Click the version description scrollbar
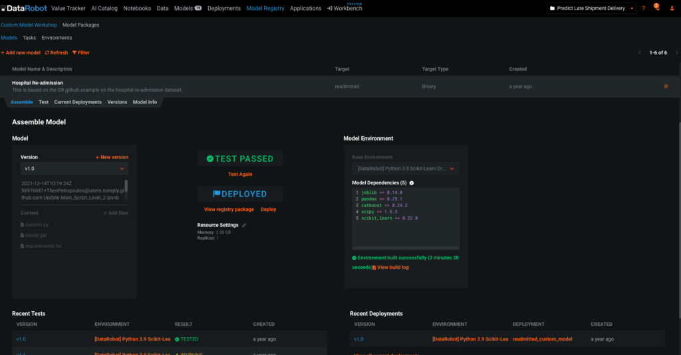The image size is (681, 355). tap(126, 186)
